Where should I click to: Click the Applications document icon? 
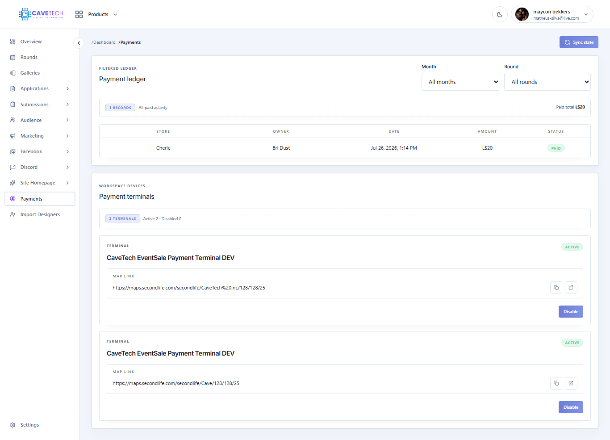tap(13, 88)
